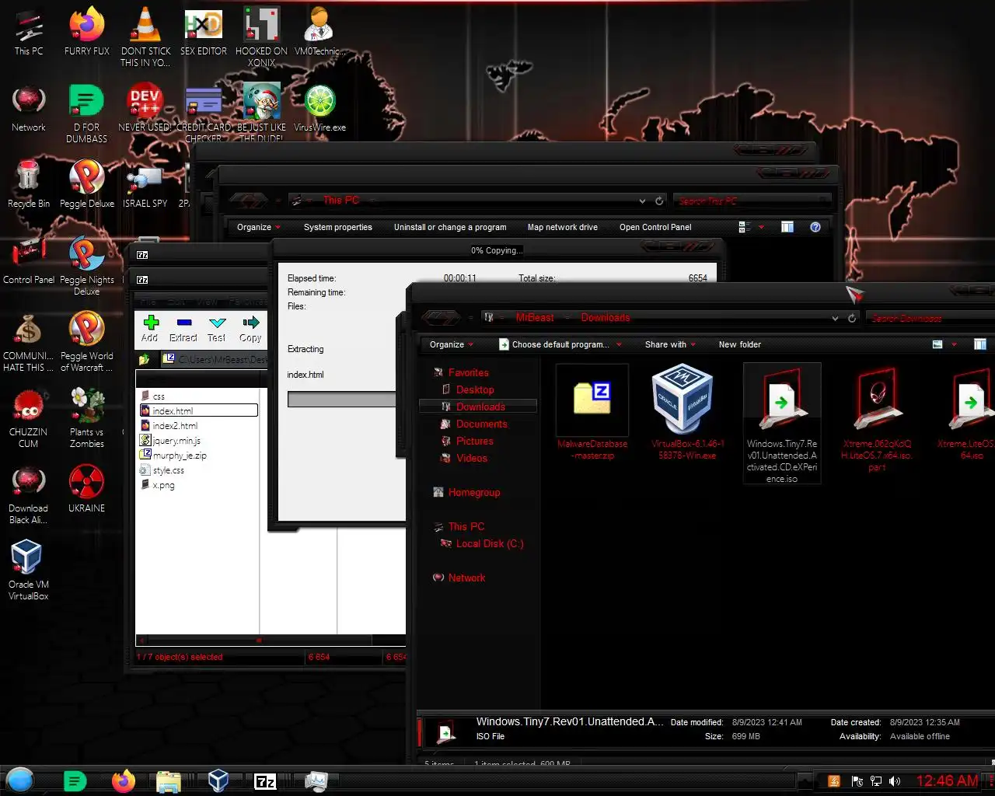The image size is (995, 796).
Task: Open Firefox from the taskbar
Action: [123, 780]
